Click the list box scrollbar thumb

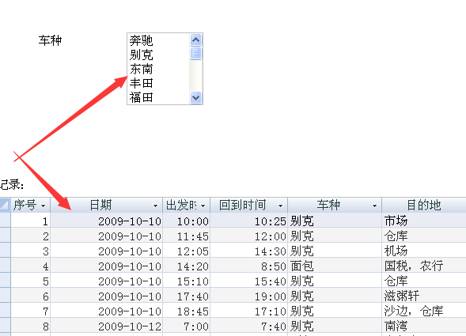(x=195, y=53)
